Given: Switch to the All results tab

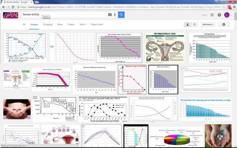Looking at the screenshot, I should tap(24, 24).
